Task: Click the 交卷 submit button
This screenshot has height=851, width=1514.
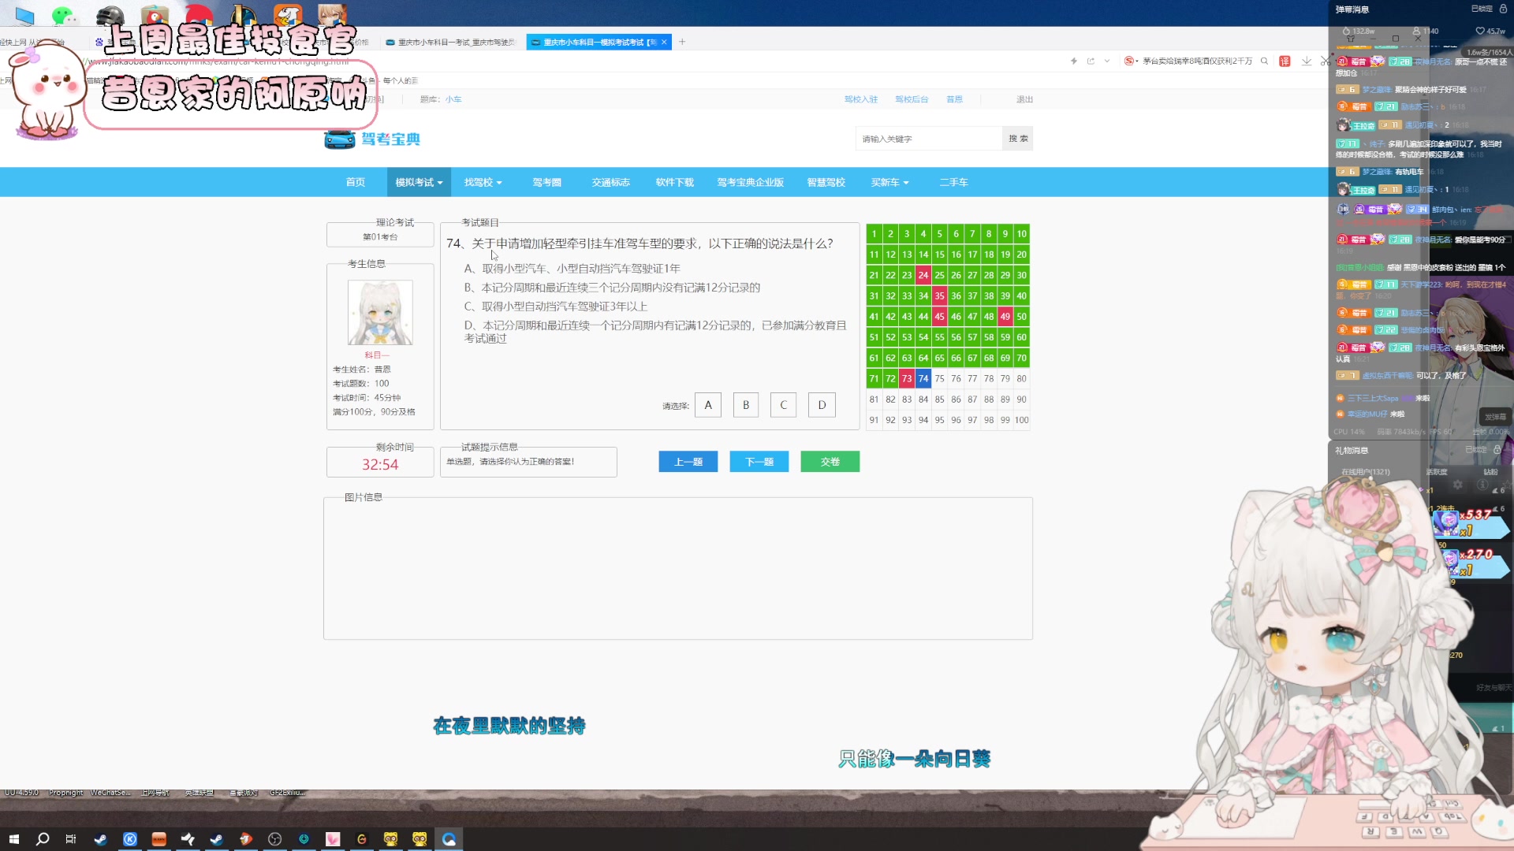Action: tap(830, 461)
